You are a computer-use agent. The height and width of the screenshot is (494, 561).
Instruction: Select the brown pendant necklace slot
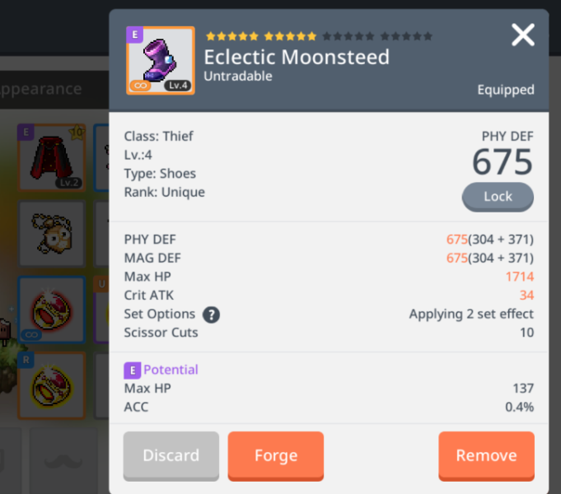[52, 234]
